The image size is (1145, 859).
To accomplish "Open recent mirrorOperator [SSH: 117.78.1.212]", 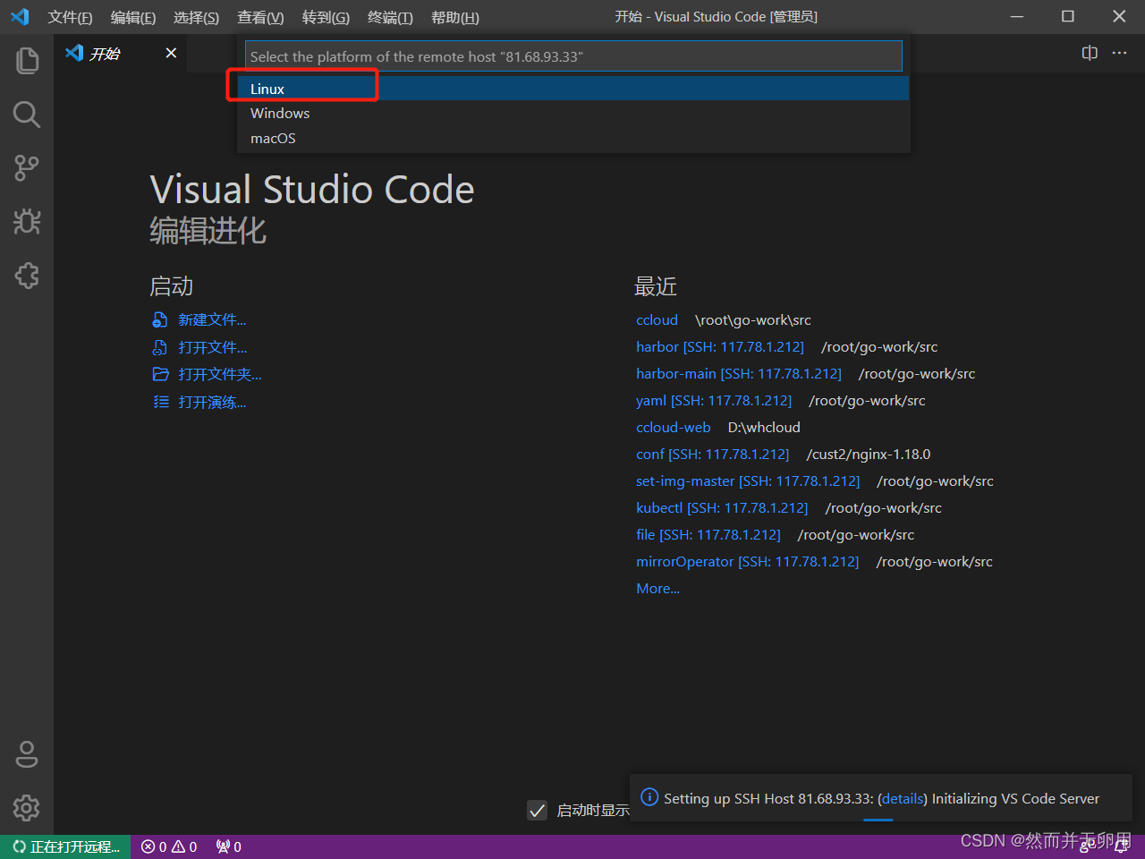I will [x=747, y=561].
